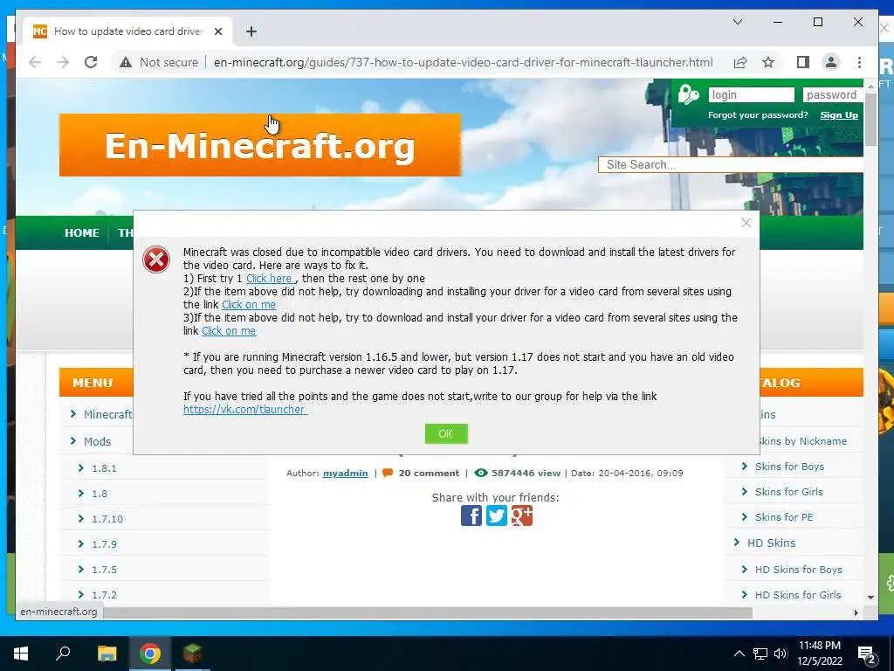This screenshot has width=894, height=671.
Task: Open File Explorer from taskbar
Action: [107, 654]
